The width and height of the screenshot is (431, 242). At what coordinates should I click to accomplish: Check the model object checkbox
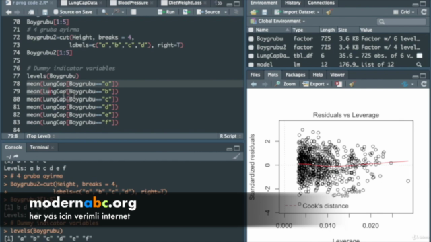(x=251, y=65)
